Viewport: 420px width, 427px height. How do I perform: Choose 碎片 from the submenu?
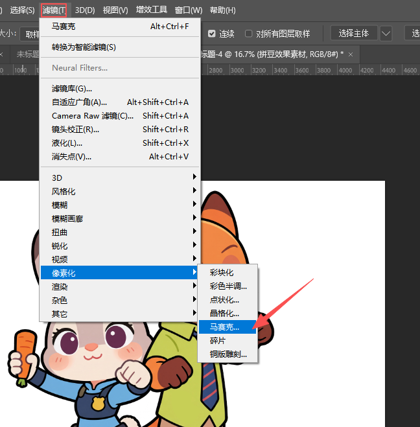pyautogui.click(x=227, y=341)
